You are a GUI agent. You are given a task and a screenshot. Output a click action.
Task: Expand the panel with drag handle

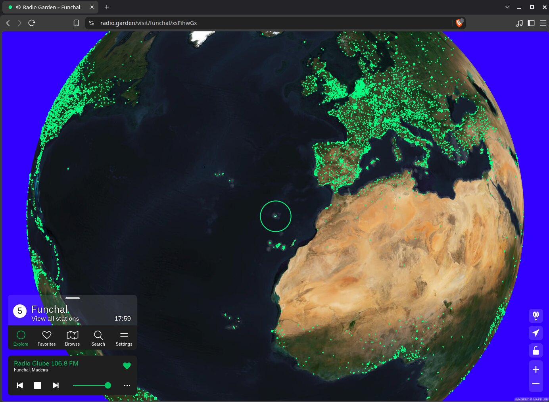[73, 298]
